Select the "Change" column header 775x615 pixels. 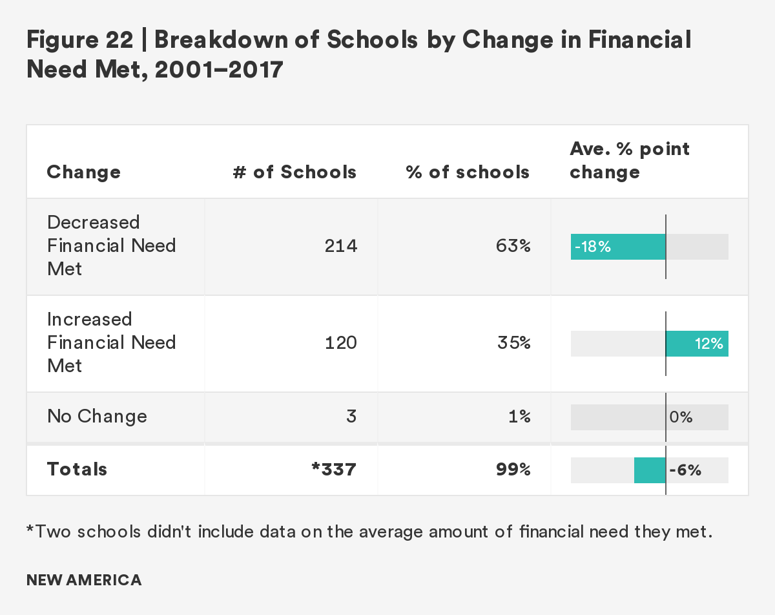tap(83, 172)
